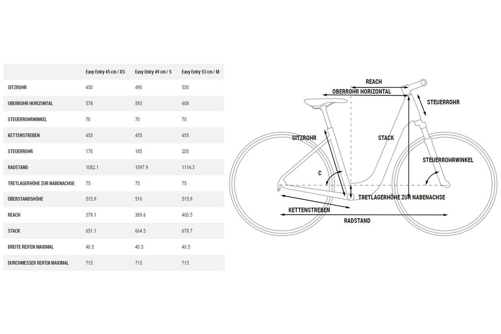Click the Easy Entry 49 cm / S column header
This screenshot has height=334, width=501.
[x=153, y=72]
